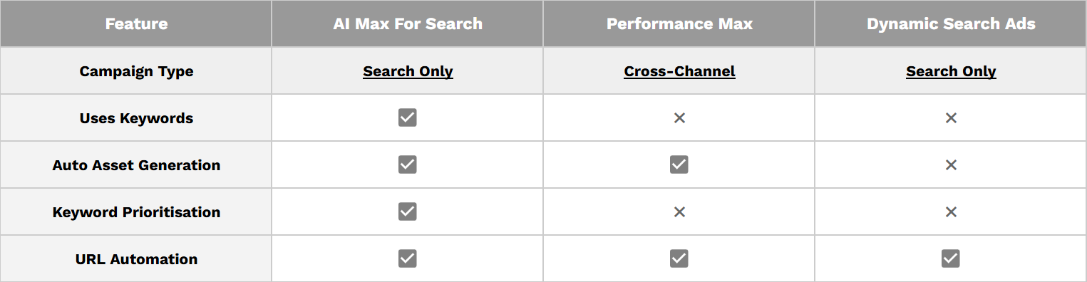Click the Search Only link under Dynamic Search Ads
Screen dimensions: 1087x282
(x=951, y=71)
